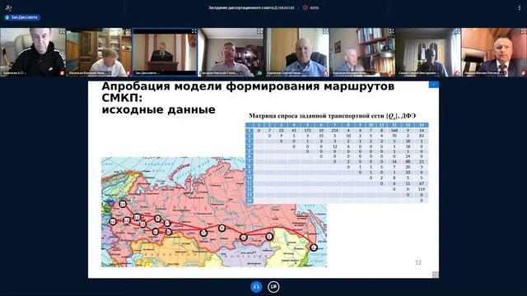Expand the 'Зал Диссовета' video tile fullscreen

tap(194, 31)
